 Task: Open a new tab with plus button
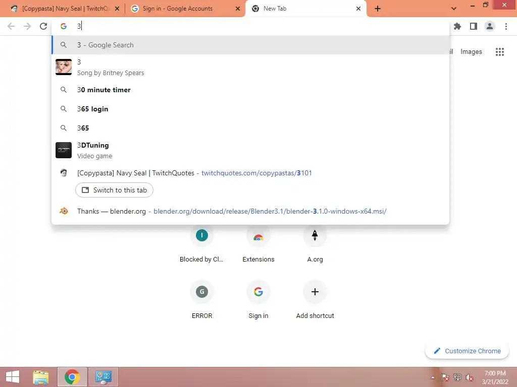(x=378, y=9)
